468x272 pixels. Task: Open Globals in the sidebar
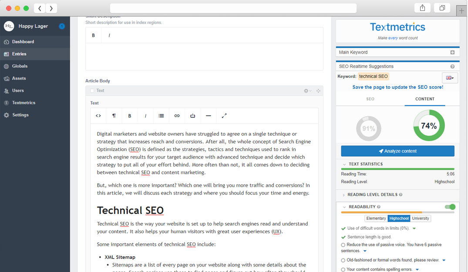pos(35,66)
